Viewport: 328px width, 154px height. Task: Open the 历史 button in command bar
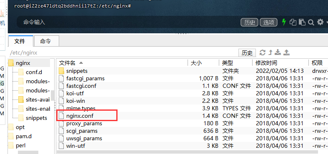pos(249,22)
